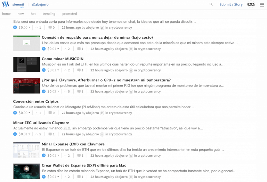Show voters of the Minar ZEC post
The width and height of the screenshot is (267, 182).
coord(38,134)
